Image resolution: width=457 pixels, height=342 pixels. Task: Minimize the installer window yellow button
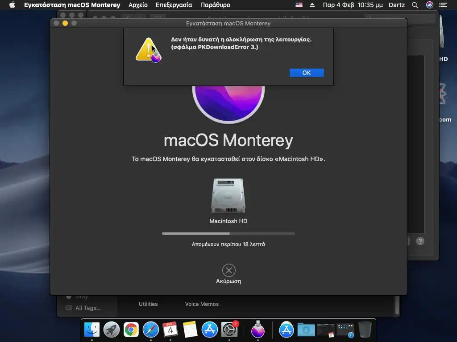[65, 23]
